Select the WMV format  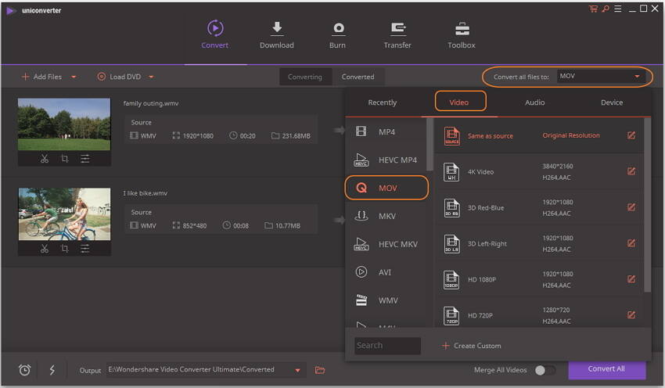pos(386,300)
